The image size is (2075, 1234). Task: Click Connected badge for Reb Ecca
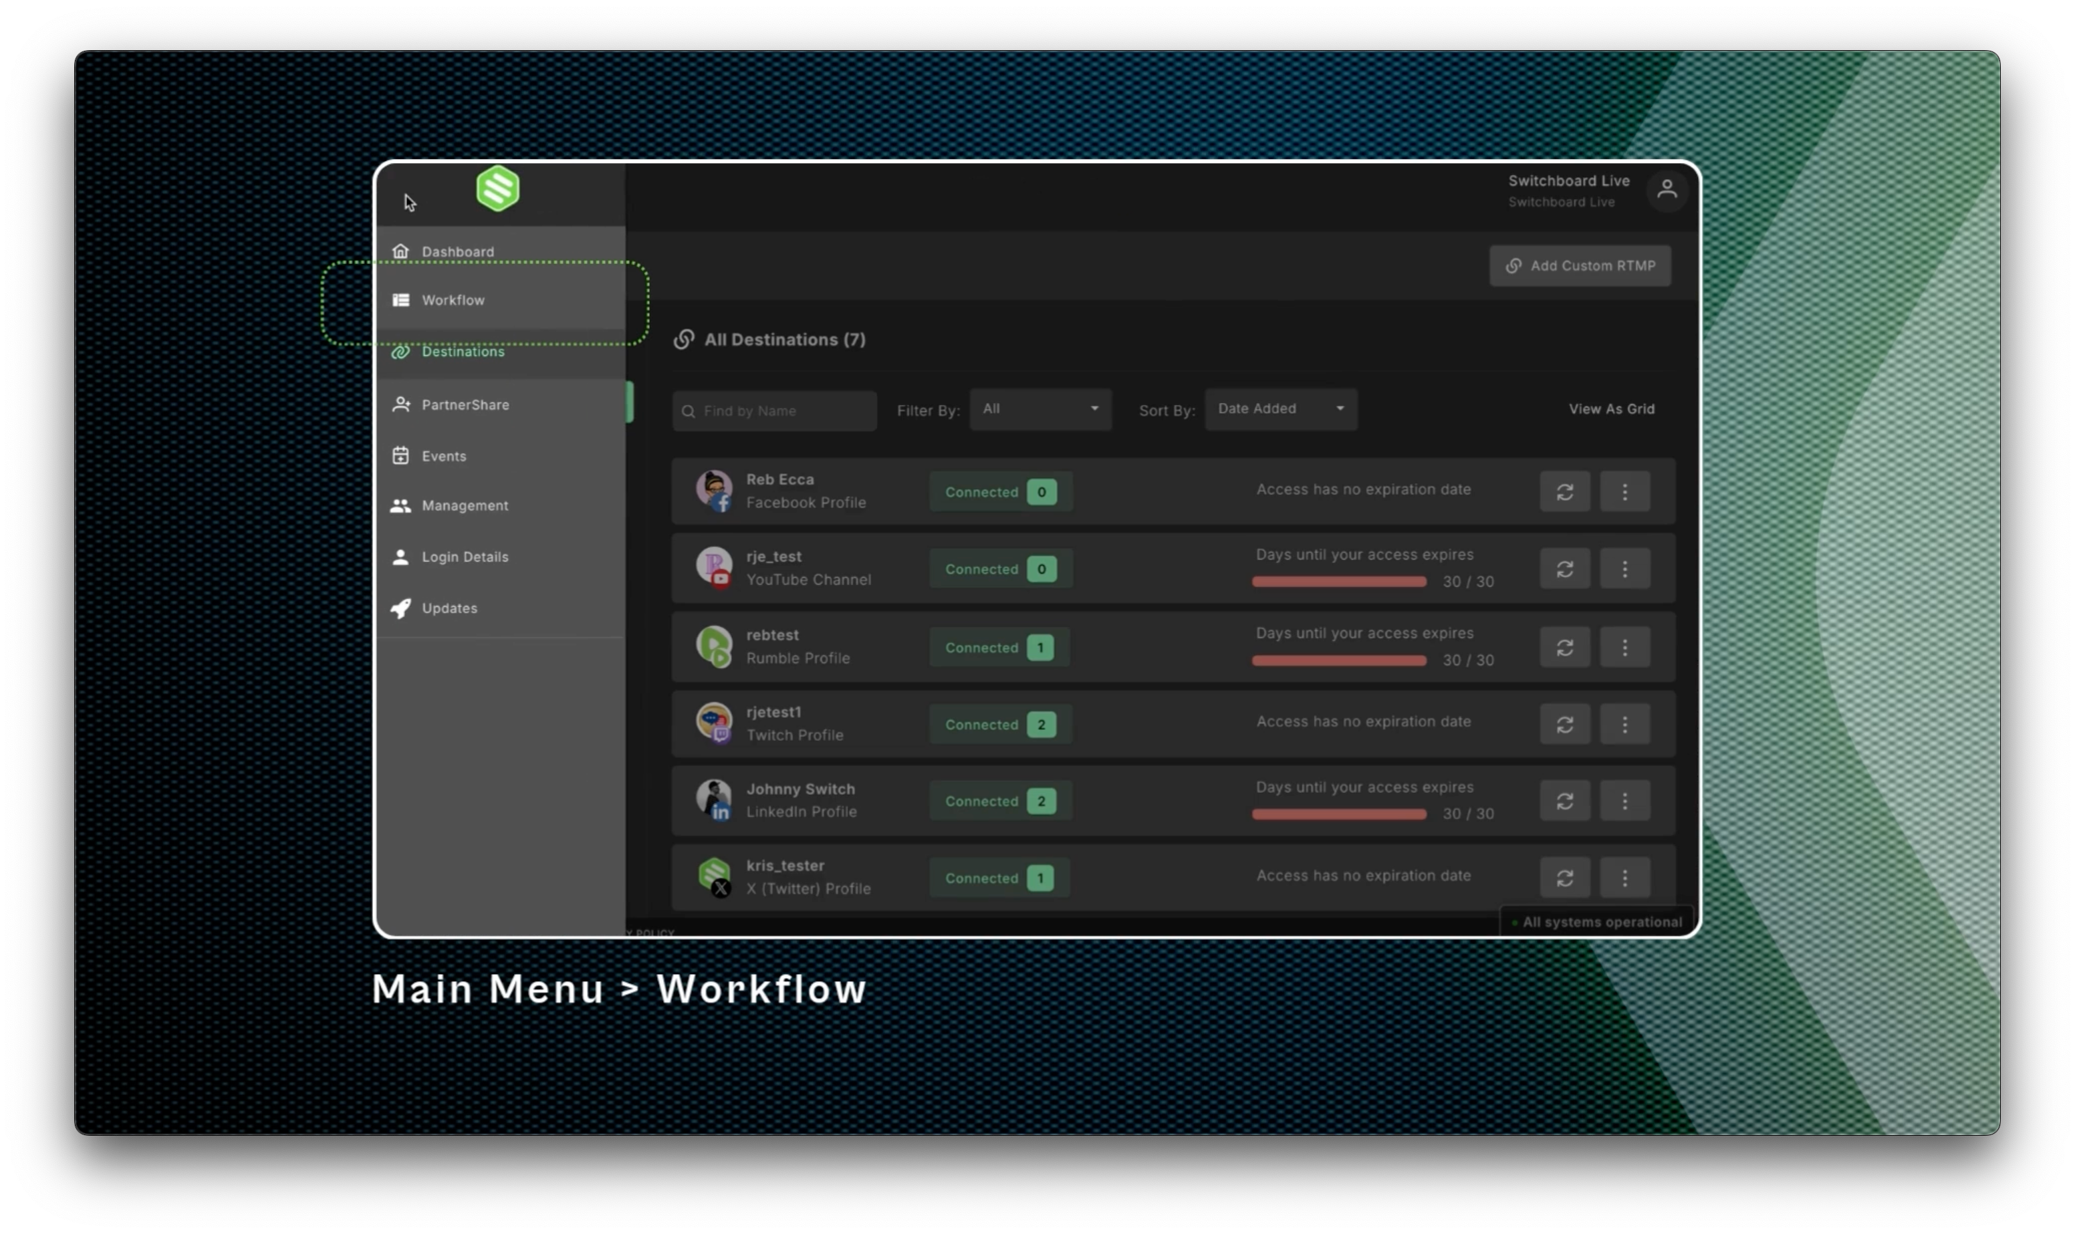(1000, 492)
